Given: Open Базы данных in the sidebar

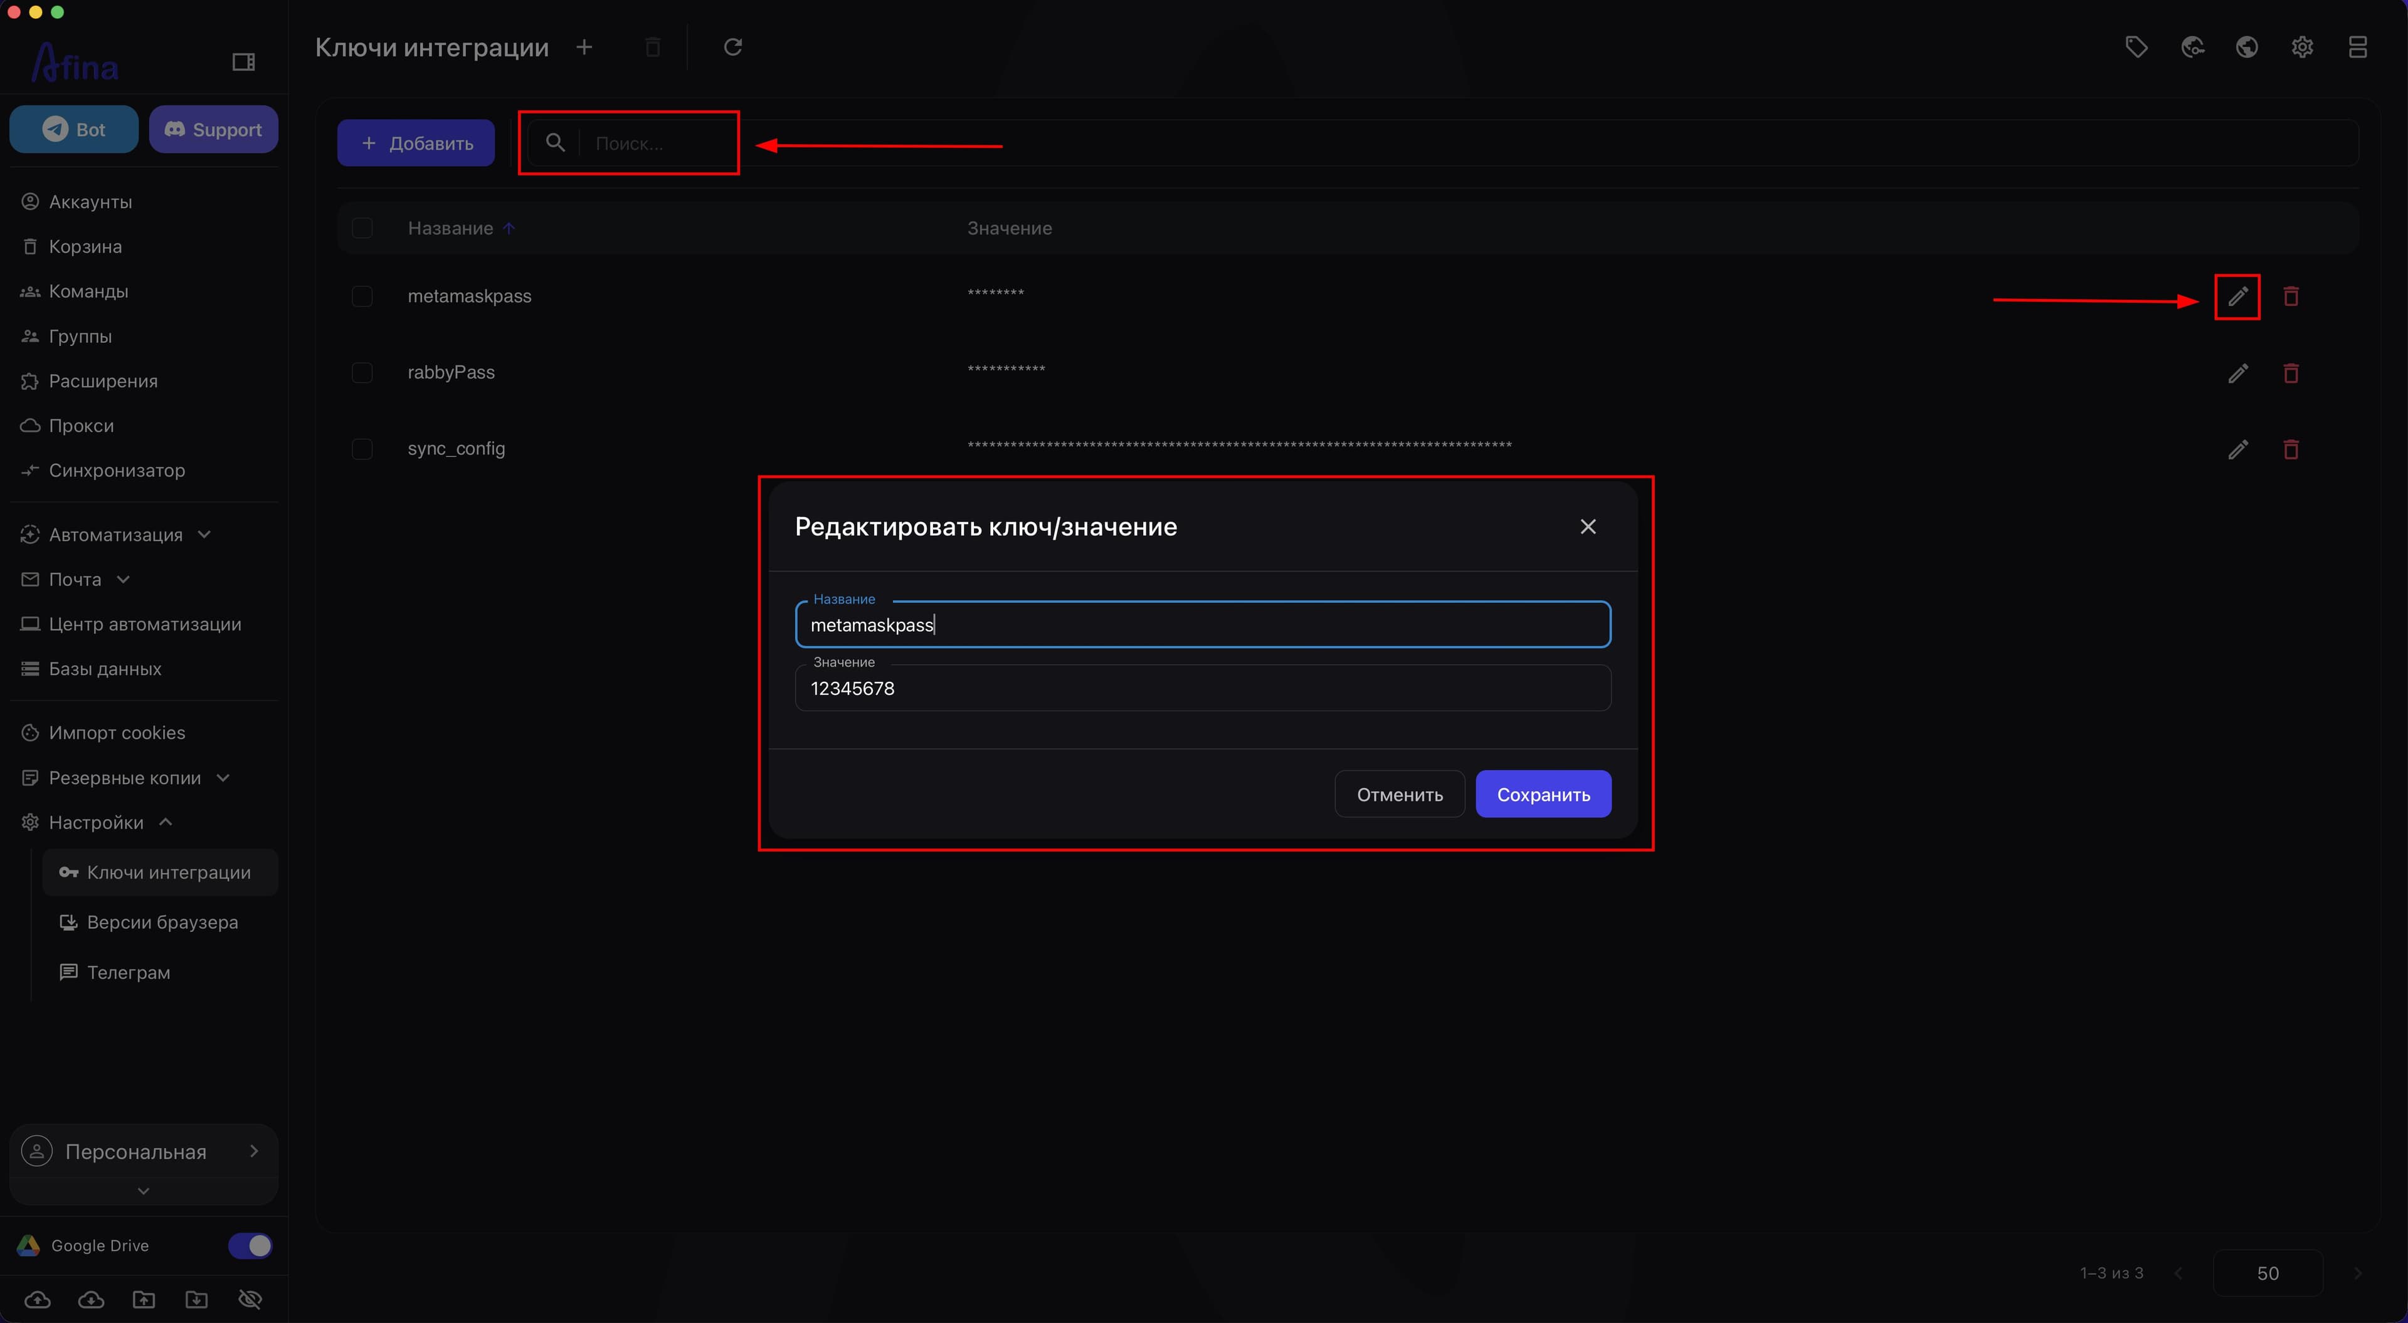Looking at the screenshot, I should click(x=105, y=669).
